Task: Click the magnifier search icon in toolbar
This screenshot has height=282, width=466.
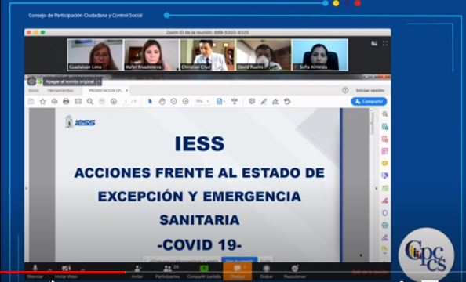Action: [90, 102]
